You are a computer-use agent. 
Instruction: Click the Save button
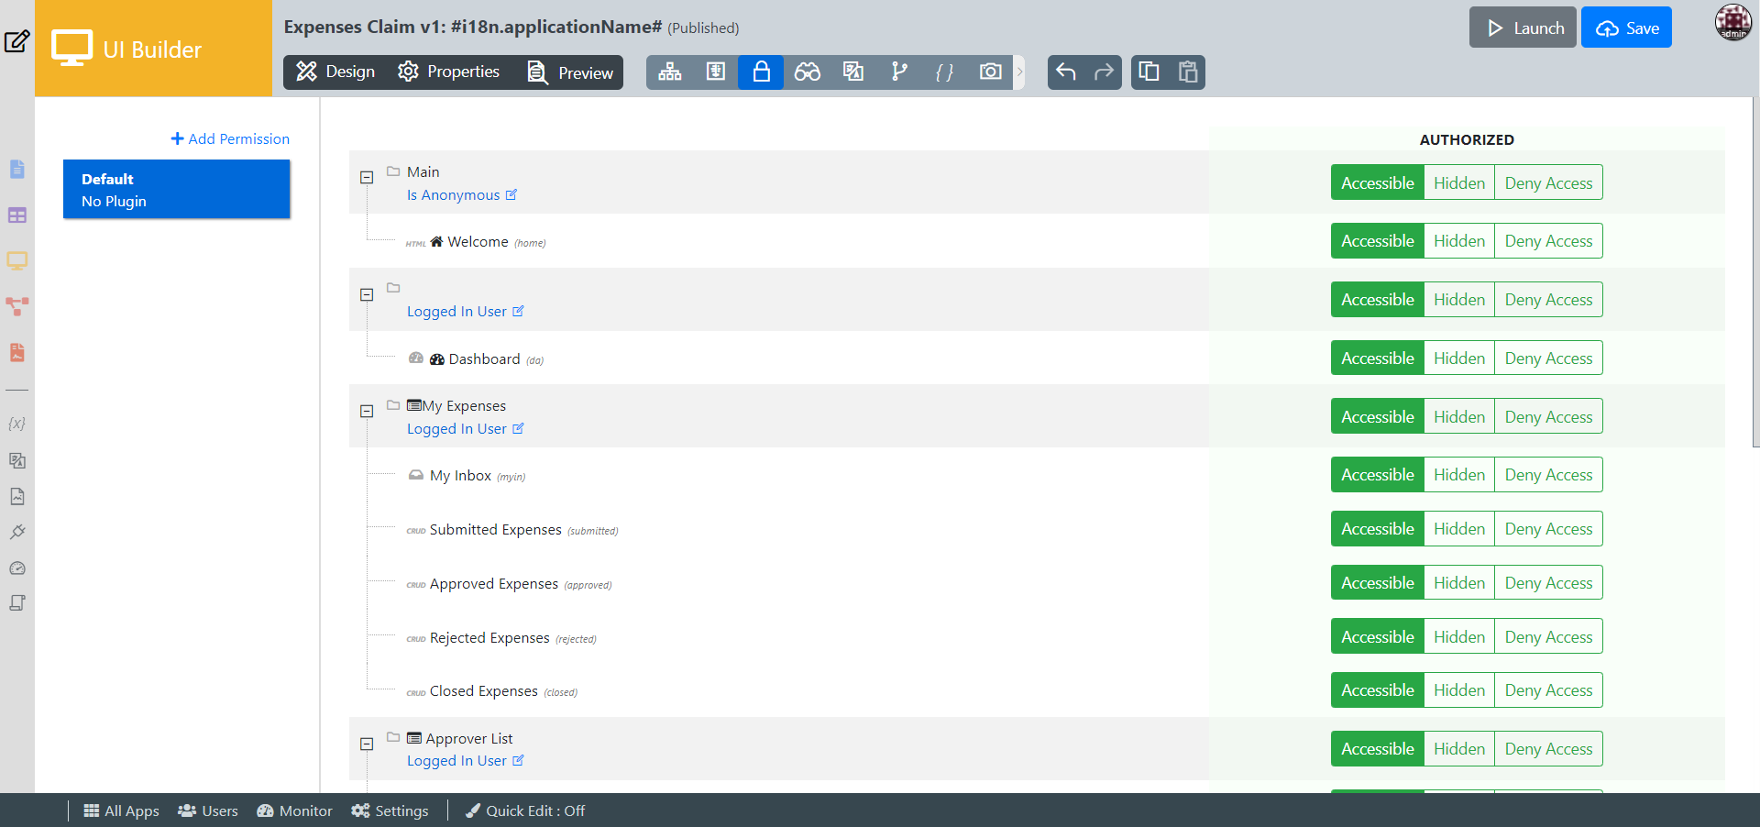[1626, 28]
